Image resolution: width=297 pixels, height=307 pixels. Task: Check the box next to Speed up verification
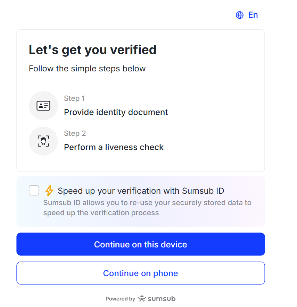34,191
